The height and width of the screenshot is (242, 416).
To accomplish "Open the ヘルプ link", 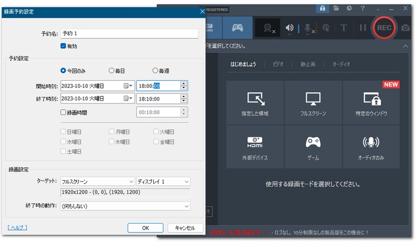I will (x=17, y=228).
